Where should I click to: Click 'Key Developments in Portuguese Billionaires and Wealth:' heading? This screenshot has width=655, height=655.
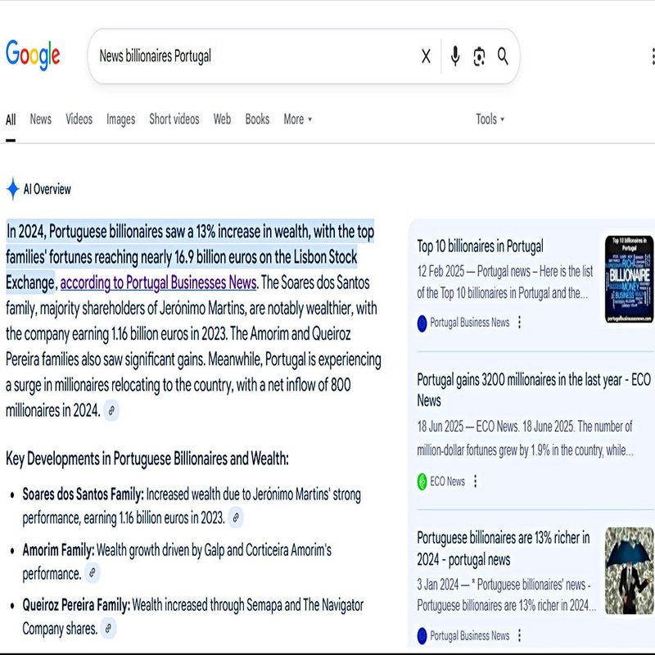pos(147,458)
